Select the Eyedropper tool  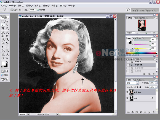point(7,55)
